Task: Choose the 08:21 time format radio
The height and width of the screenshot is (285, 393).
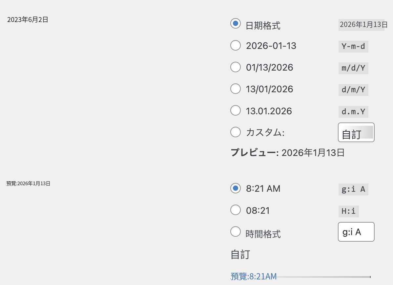Action: 235,210
